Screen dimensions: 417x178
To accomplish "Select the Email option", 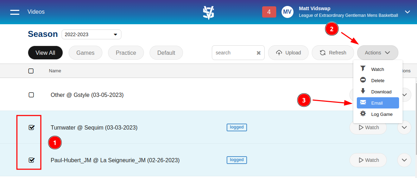I will [378, 103].
